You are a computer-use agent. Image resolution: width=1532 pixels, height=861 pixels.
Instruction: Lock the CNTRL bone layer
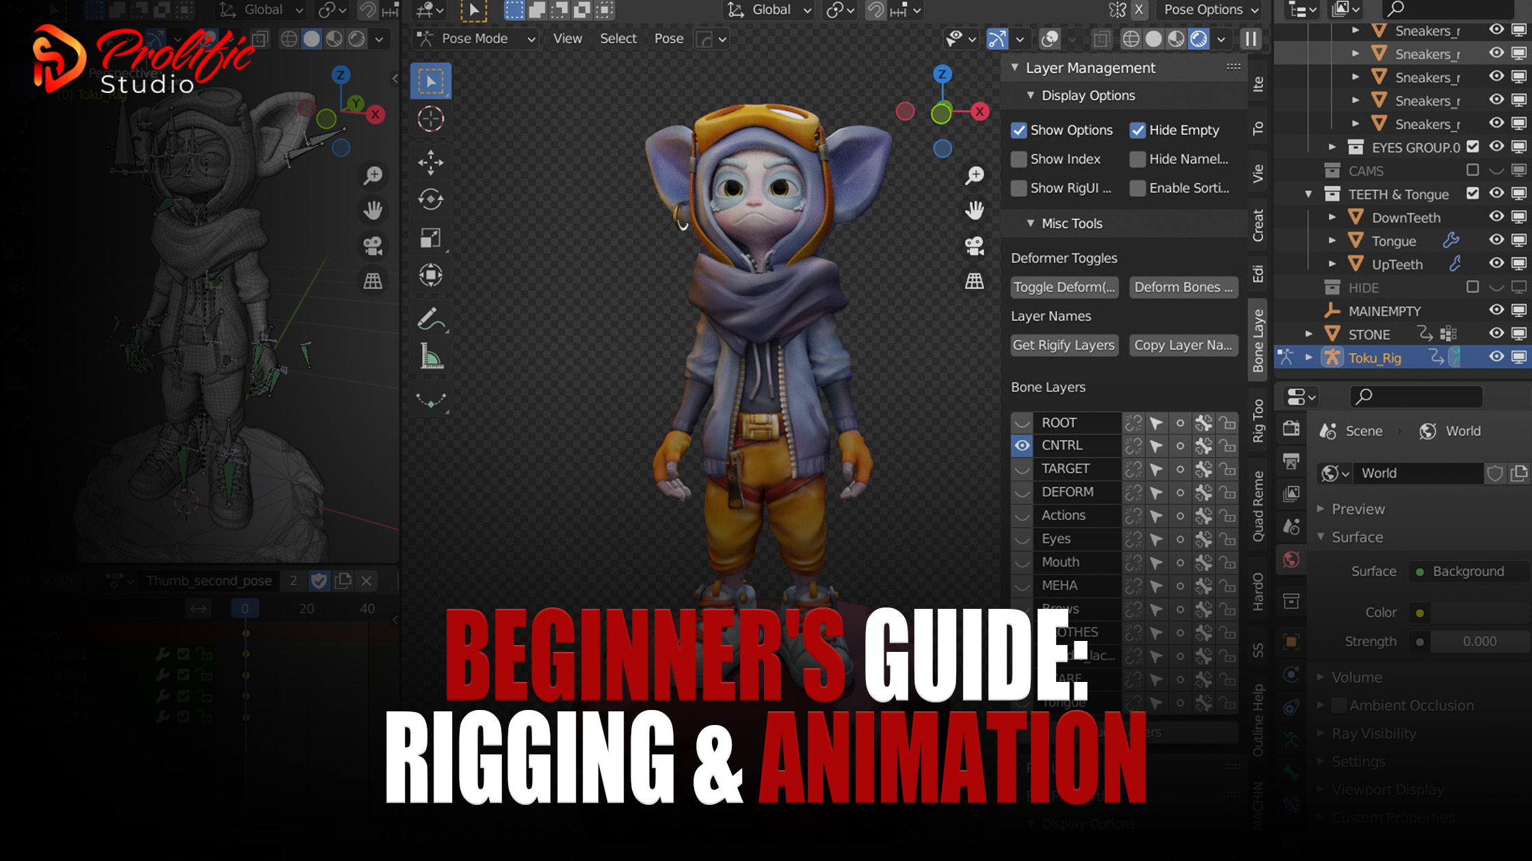(x=1228, y=446)
